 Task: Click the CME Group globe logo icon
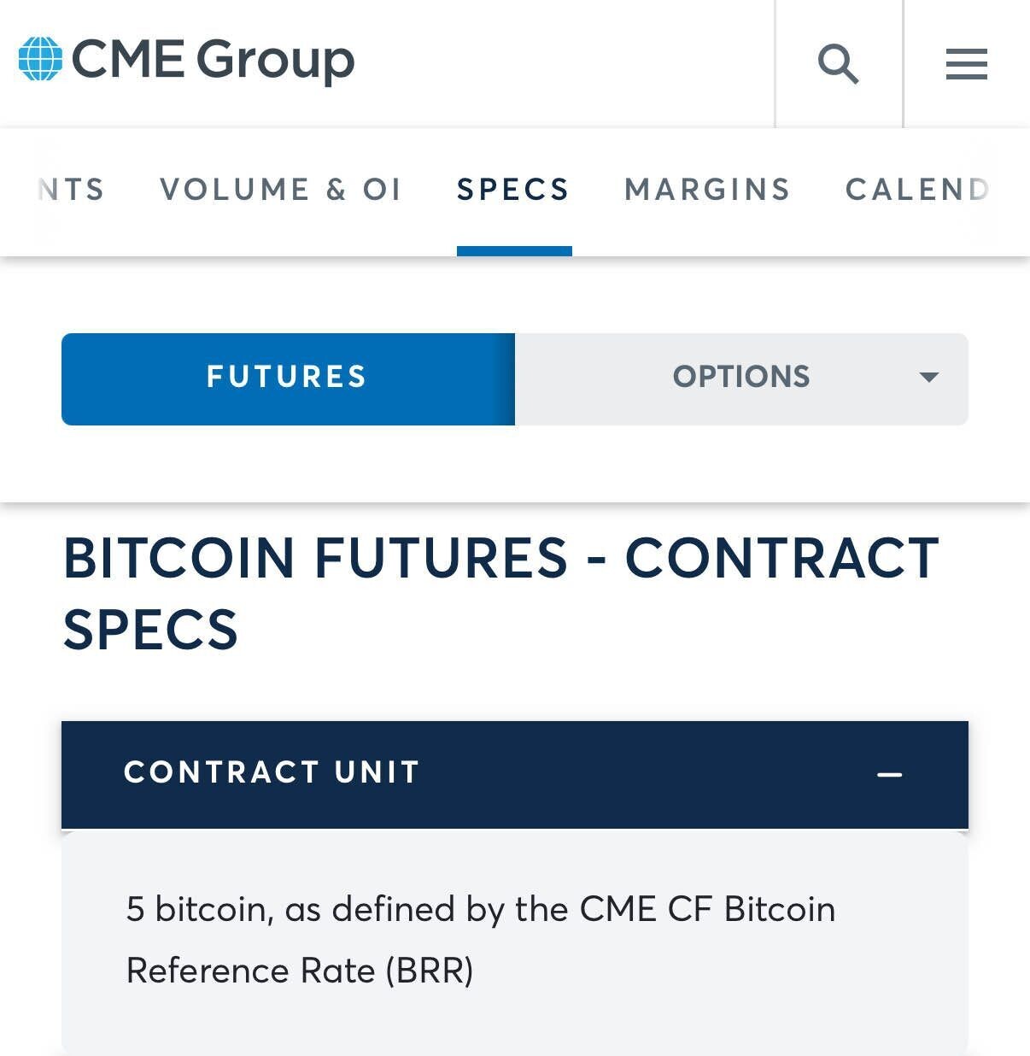click(40, 59)
